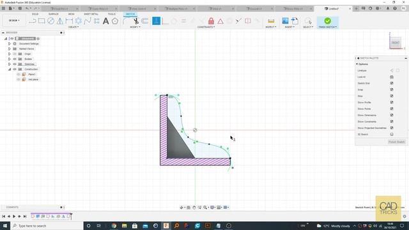Select the Rectangle sketch tool
This screenshot has height=230, width=409.
click(x=42, y=21)
